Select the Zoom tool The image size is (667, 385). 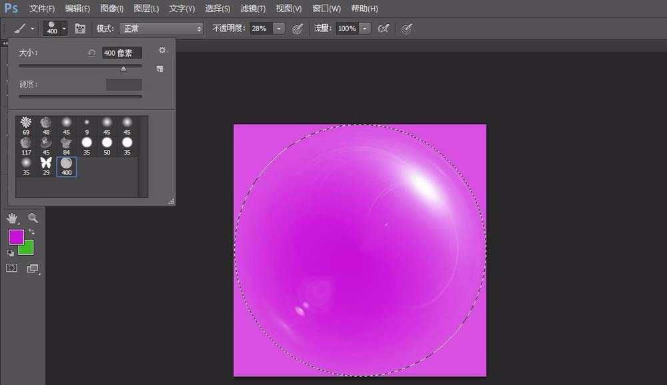pos(32,218)
